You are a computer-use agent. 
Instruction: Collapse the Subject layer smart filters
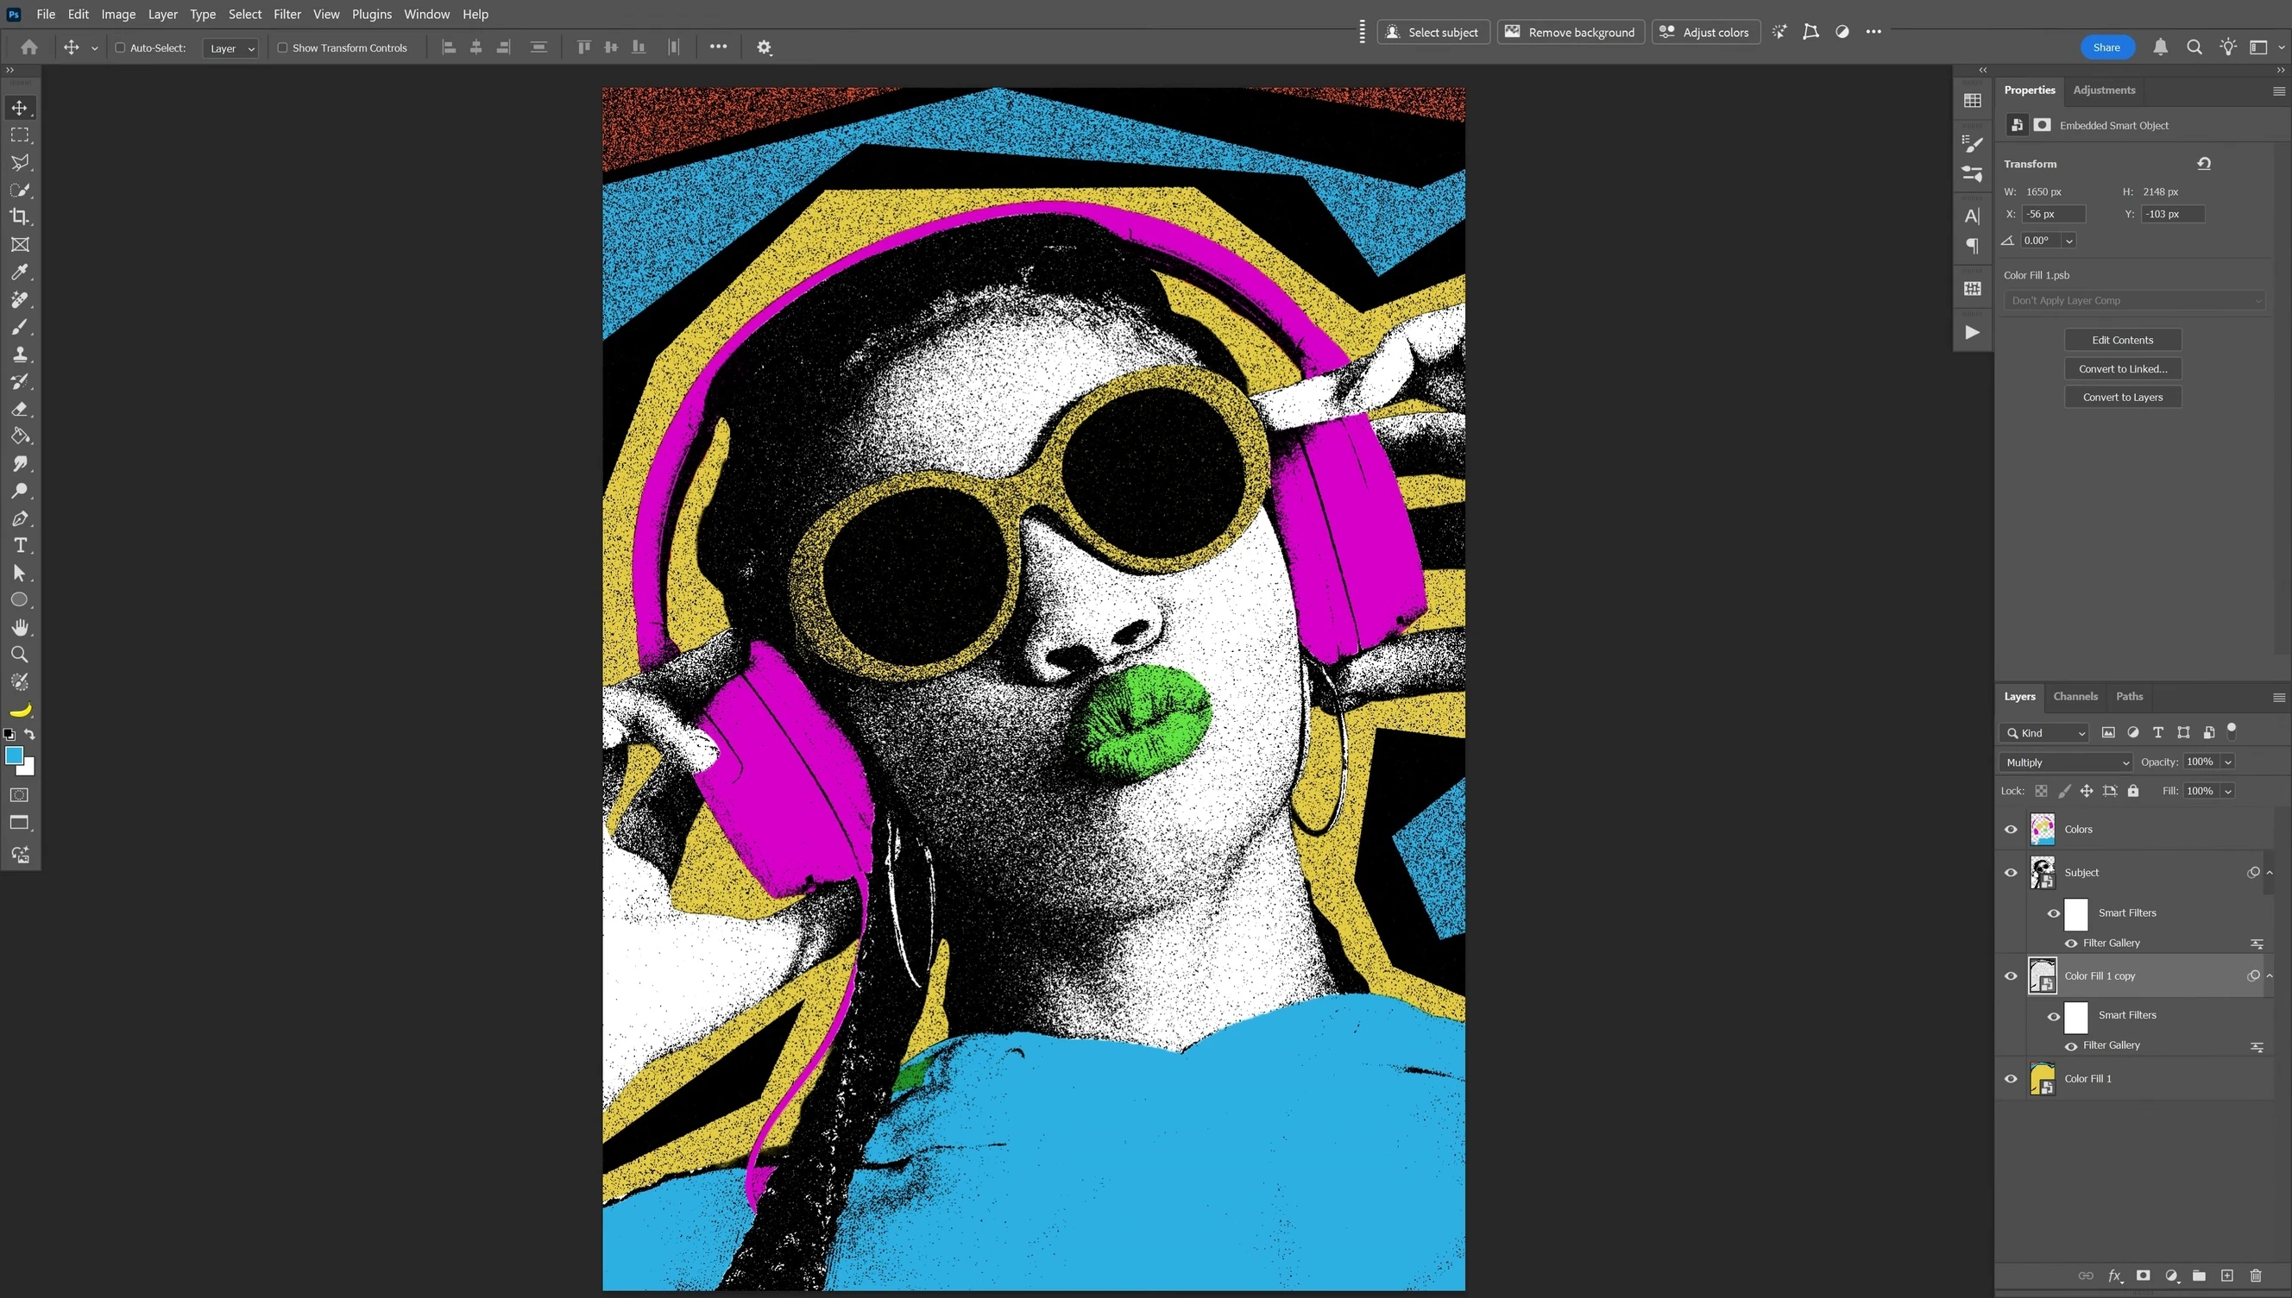tap(2270, 873)
